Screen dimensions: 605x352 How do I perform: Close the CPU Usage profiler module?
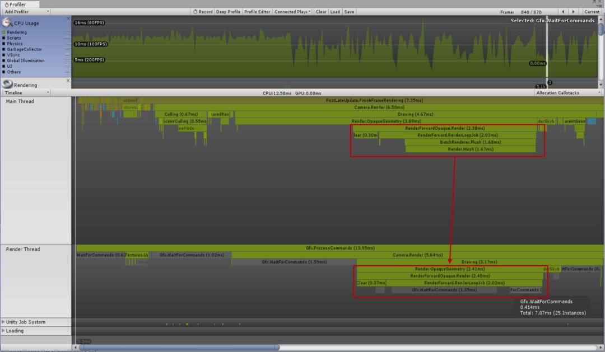[x=68, y=18]
